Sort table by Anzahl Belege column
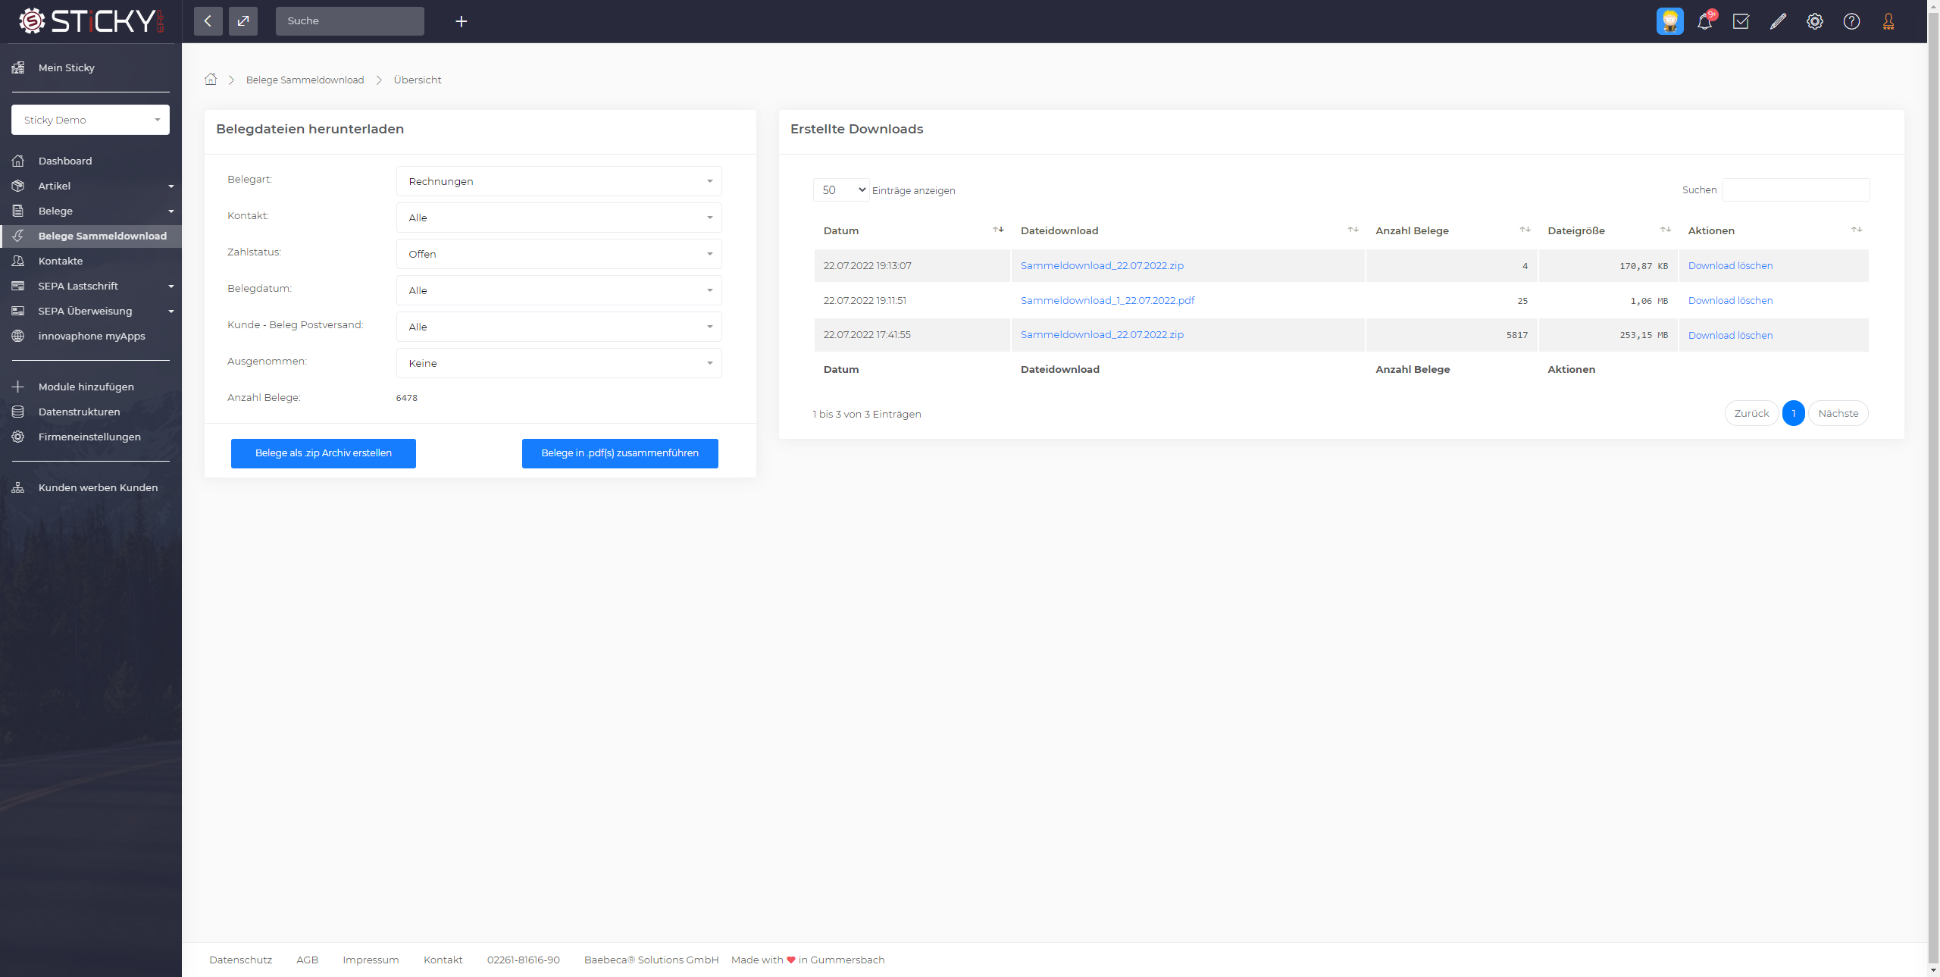1940x977 pixels. (1451, 230)
